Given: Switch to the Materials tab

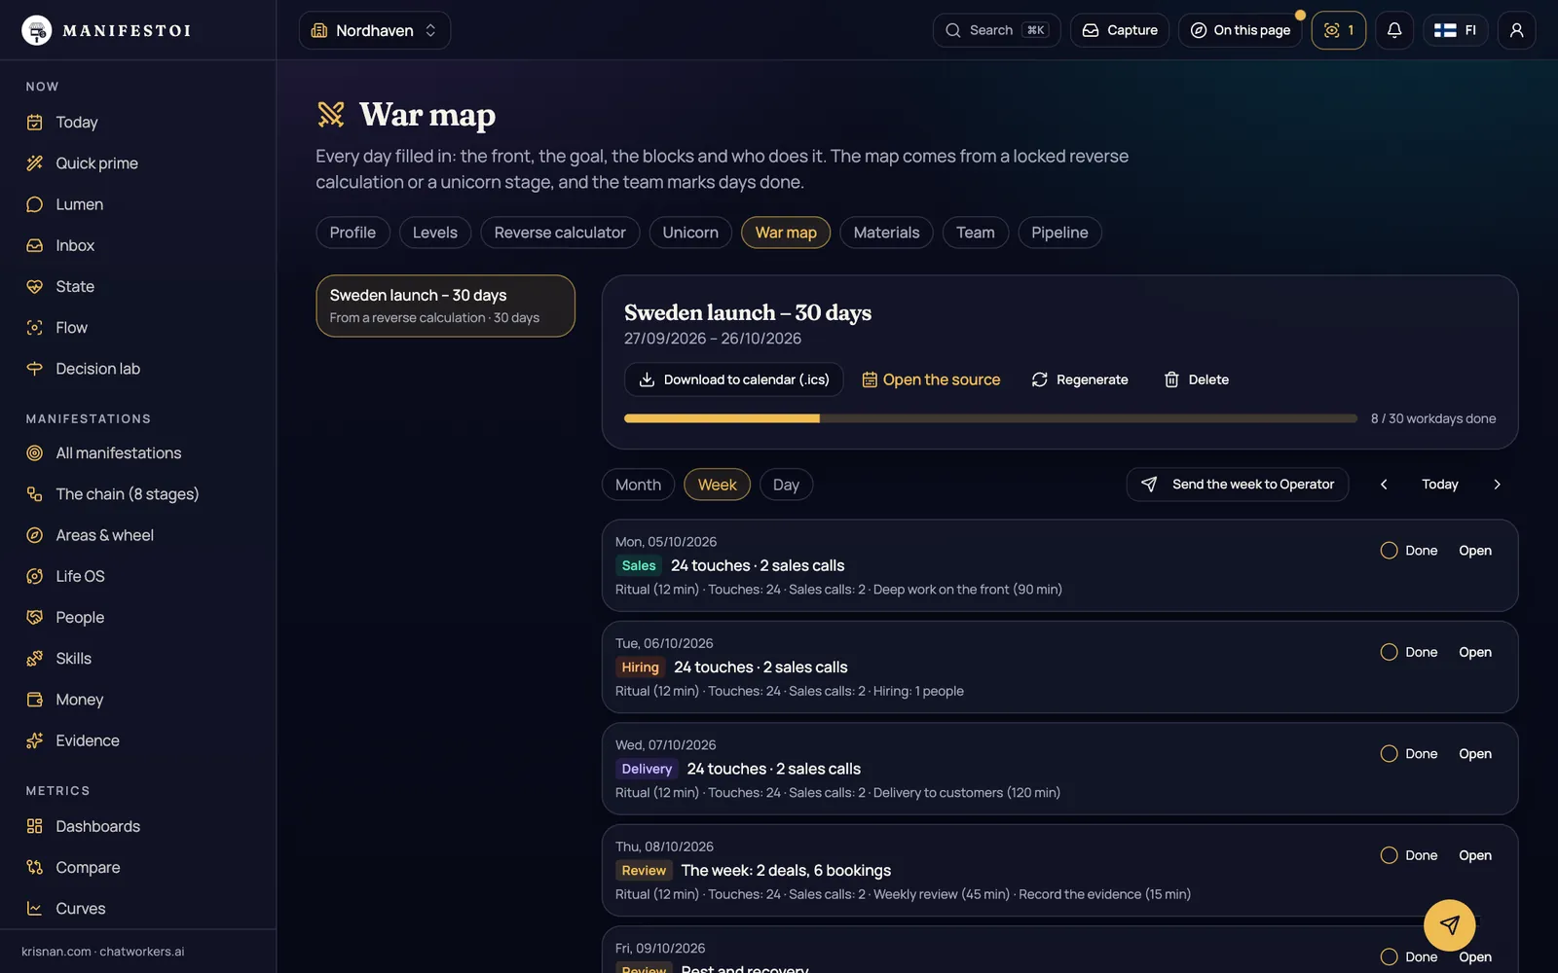Looking at the screenshot, I should pyautogui.click(x=886, y=233).
